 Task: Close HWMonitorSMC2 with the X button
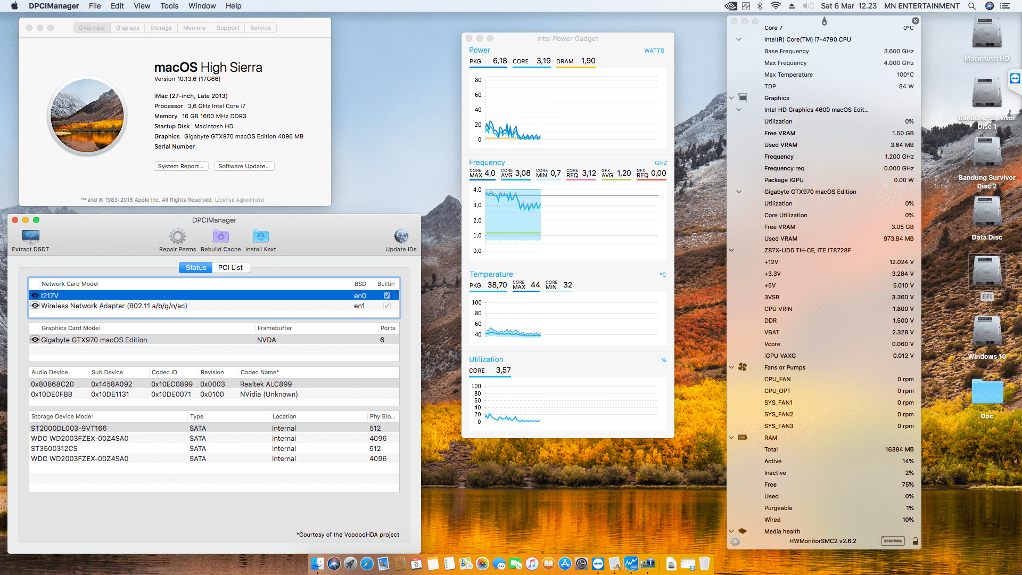[915, 21]
